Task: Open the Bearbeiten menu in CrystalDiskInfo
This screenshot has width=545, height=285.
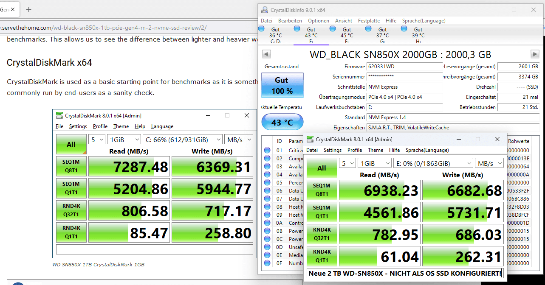Action: 290,21
